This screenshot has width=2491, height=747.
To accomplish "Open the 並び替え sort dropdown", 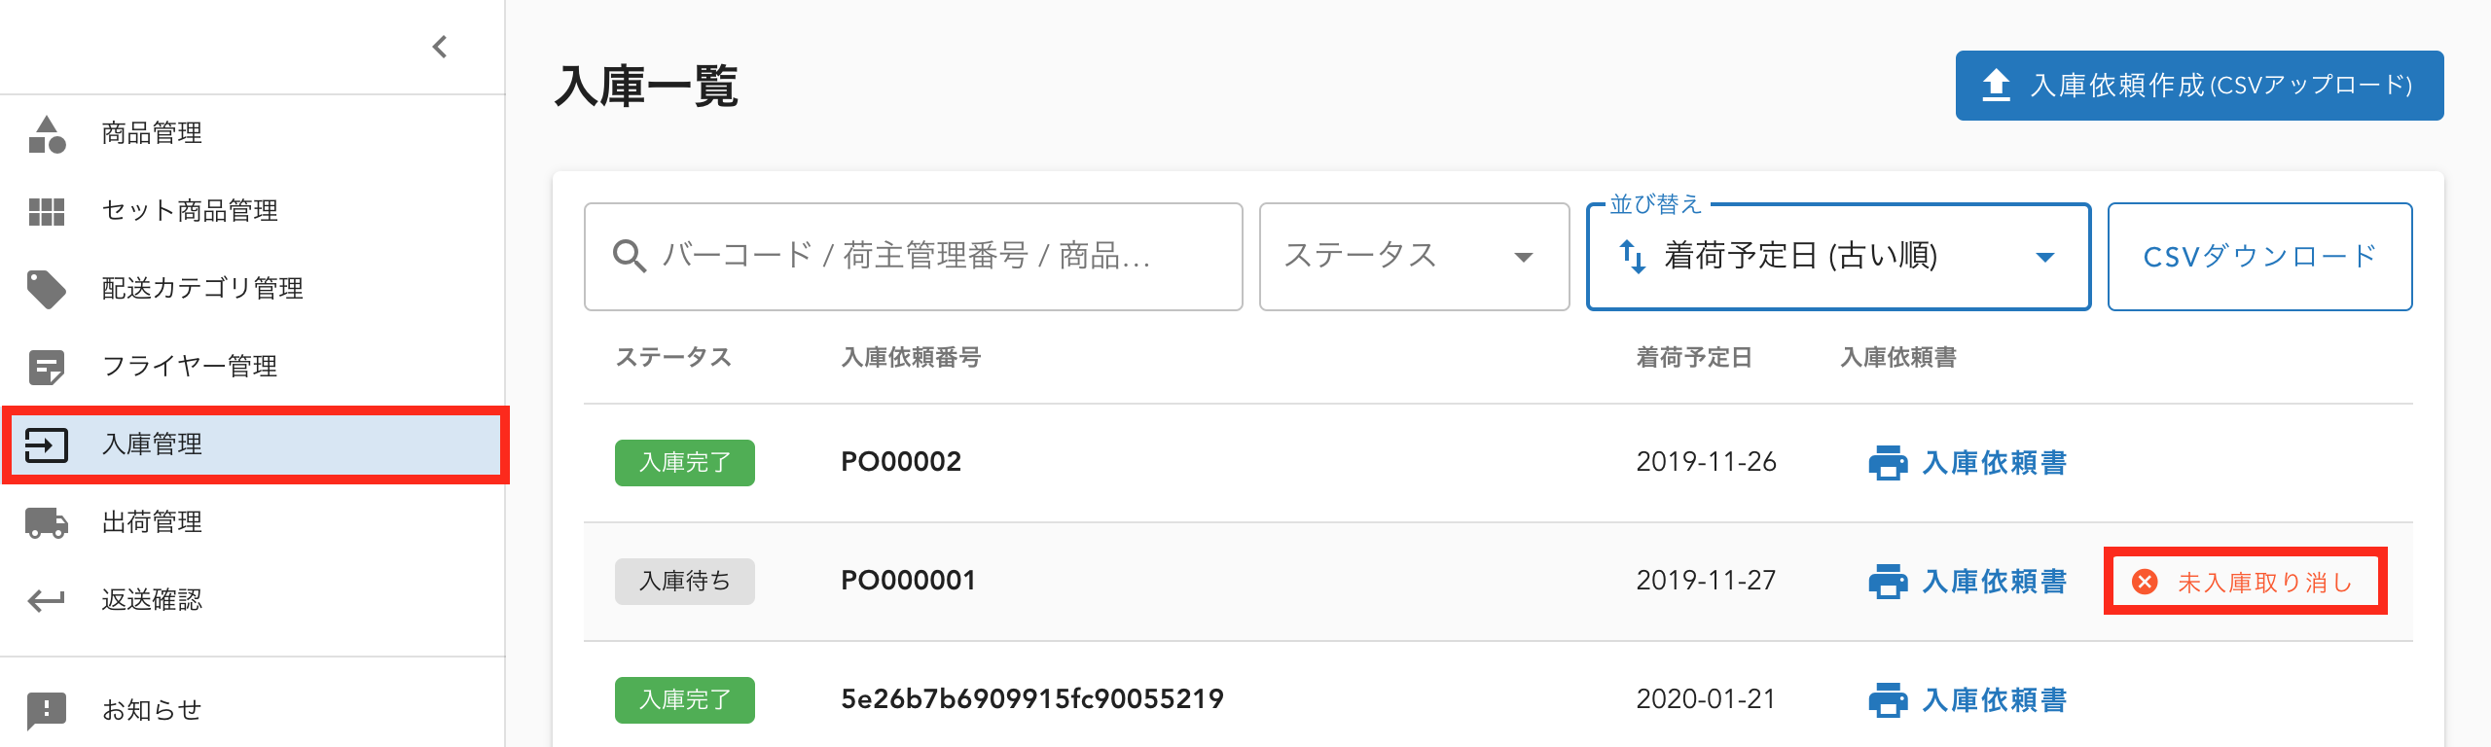I will tap(1838, 257).
